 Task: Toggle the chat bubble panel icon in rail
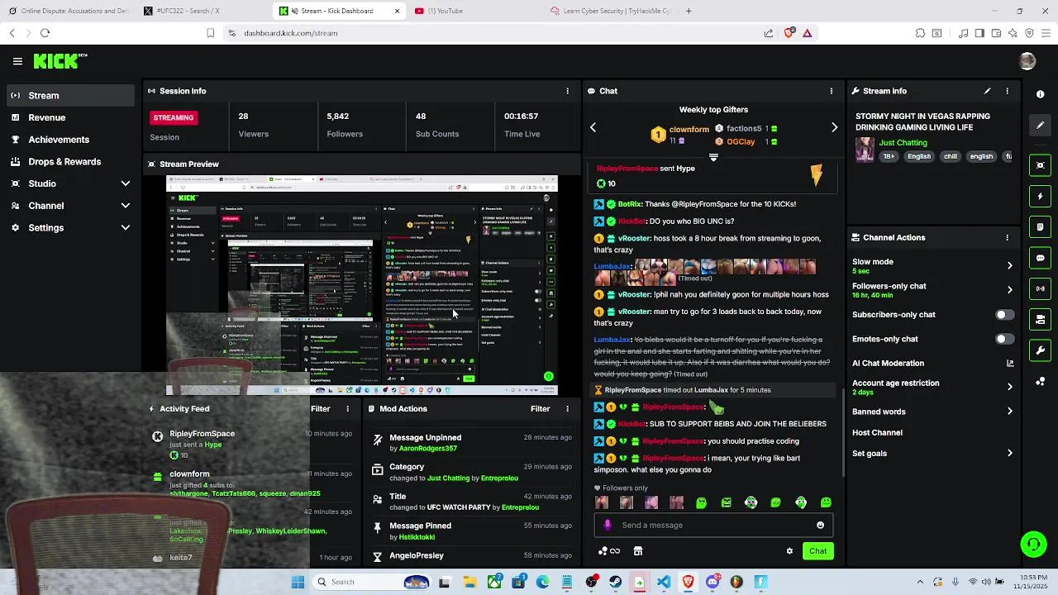(1041, 258)
